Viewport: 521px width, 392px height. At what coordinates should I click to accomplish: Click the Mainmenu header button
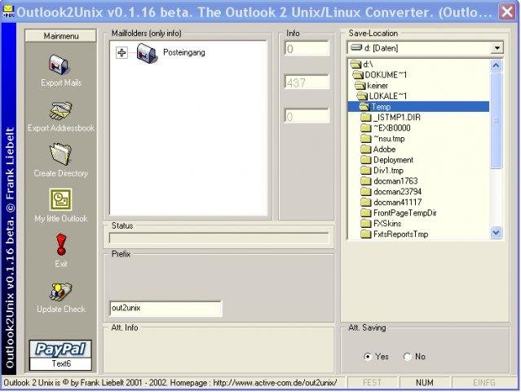[61, 36]
